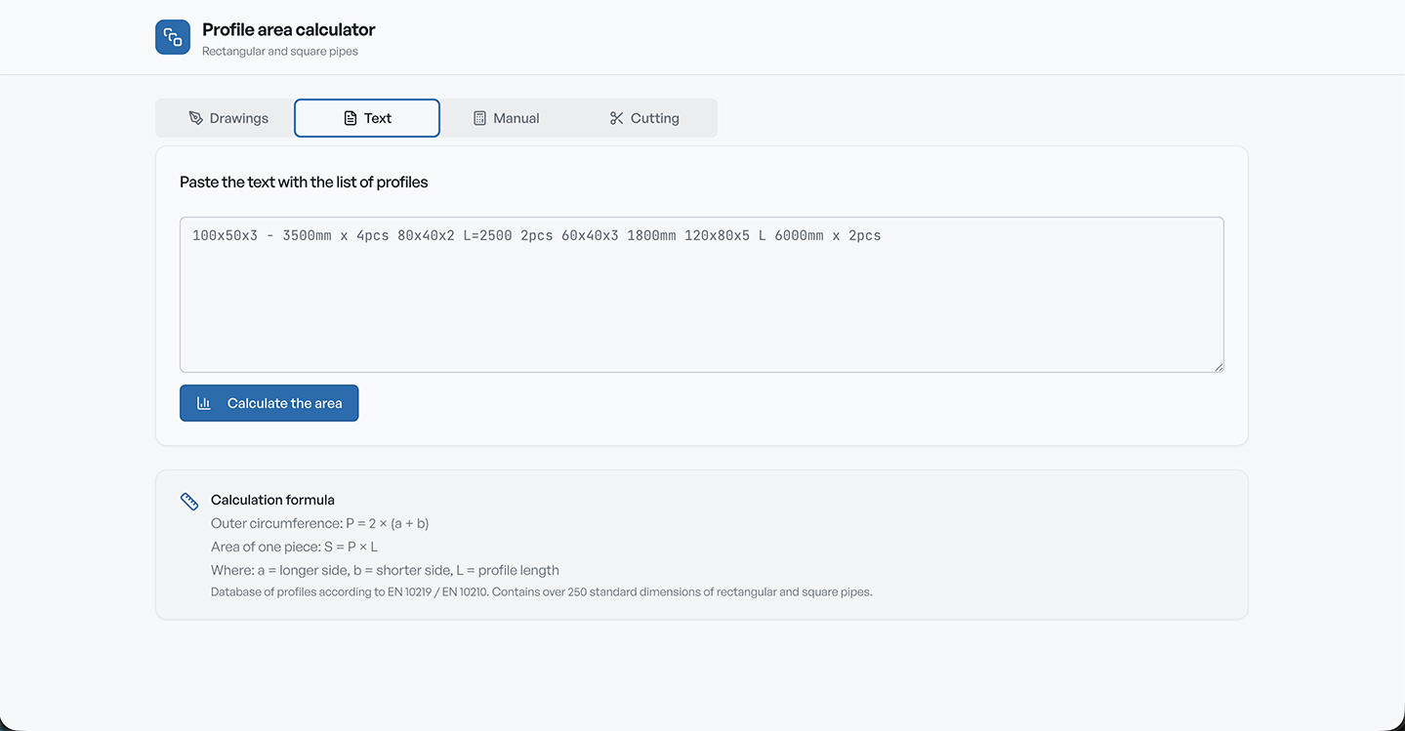Screen dimensions: 1405x731
Task: Click the 'Calculation formula' heading
Action: [x=272, y=500]
